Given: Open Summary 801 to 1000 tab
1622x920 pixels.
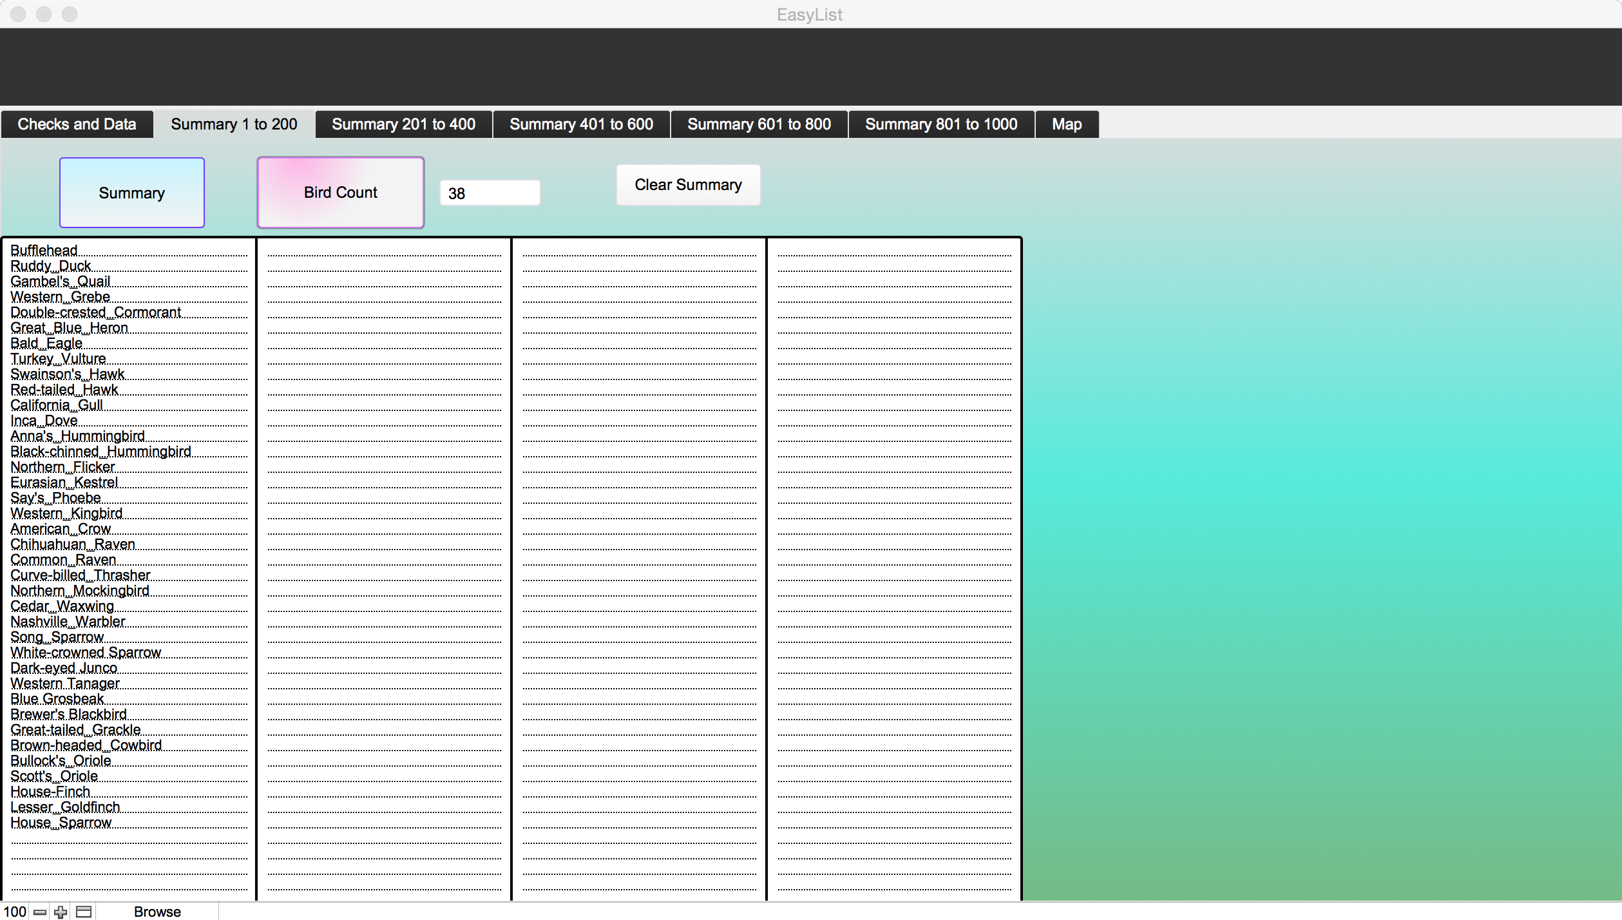Looking at the screenshot, I should (940, 124).
